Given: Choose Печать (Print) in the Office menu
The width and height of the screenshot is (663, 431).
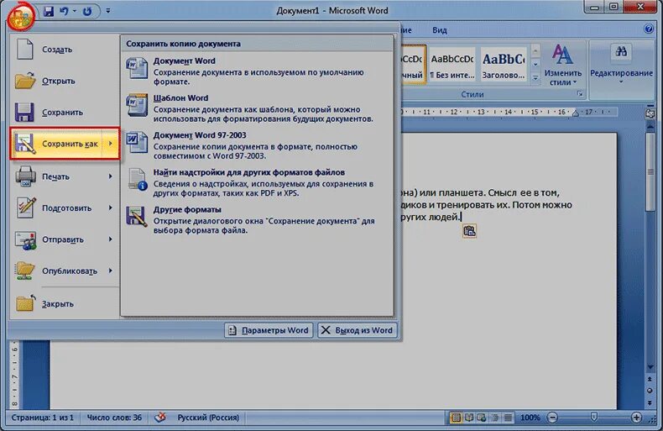Looking at the screenshot, I should 65,176.
